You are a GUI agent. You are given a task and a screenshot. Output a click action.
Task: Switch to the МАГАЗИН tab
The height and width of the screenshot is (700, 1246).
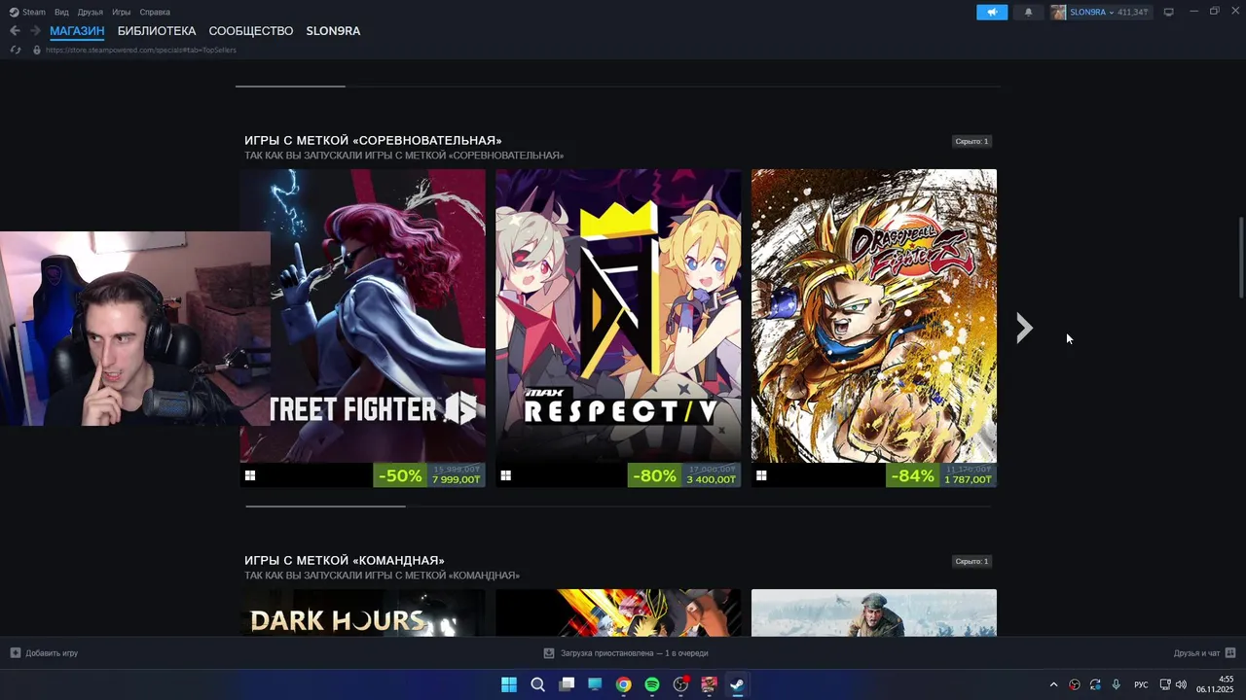pyautogui.click(x=77, y=31)
